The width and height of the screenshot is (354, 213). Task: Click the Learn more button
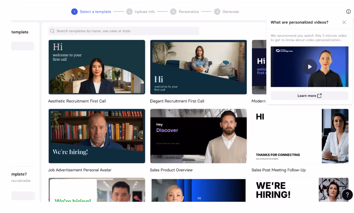[x=309, y=96]
